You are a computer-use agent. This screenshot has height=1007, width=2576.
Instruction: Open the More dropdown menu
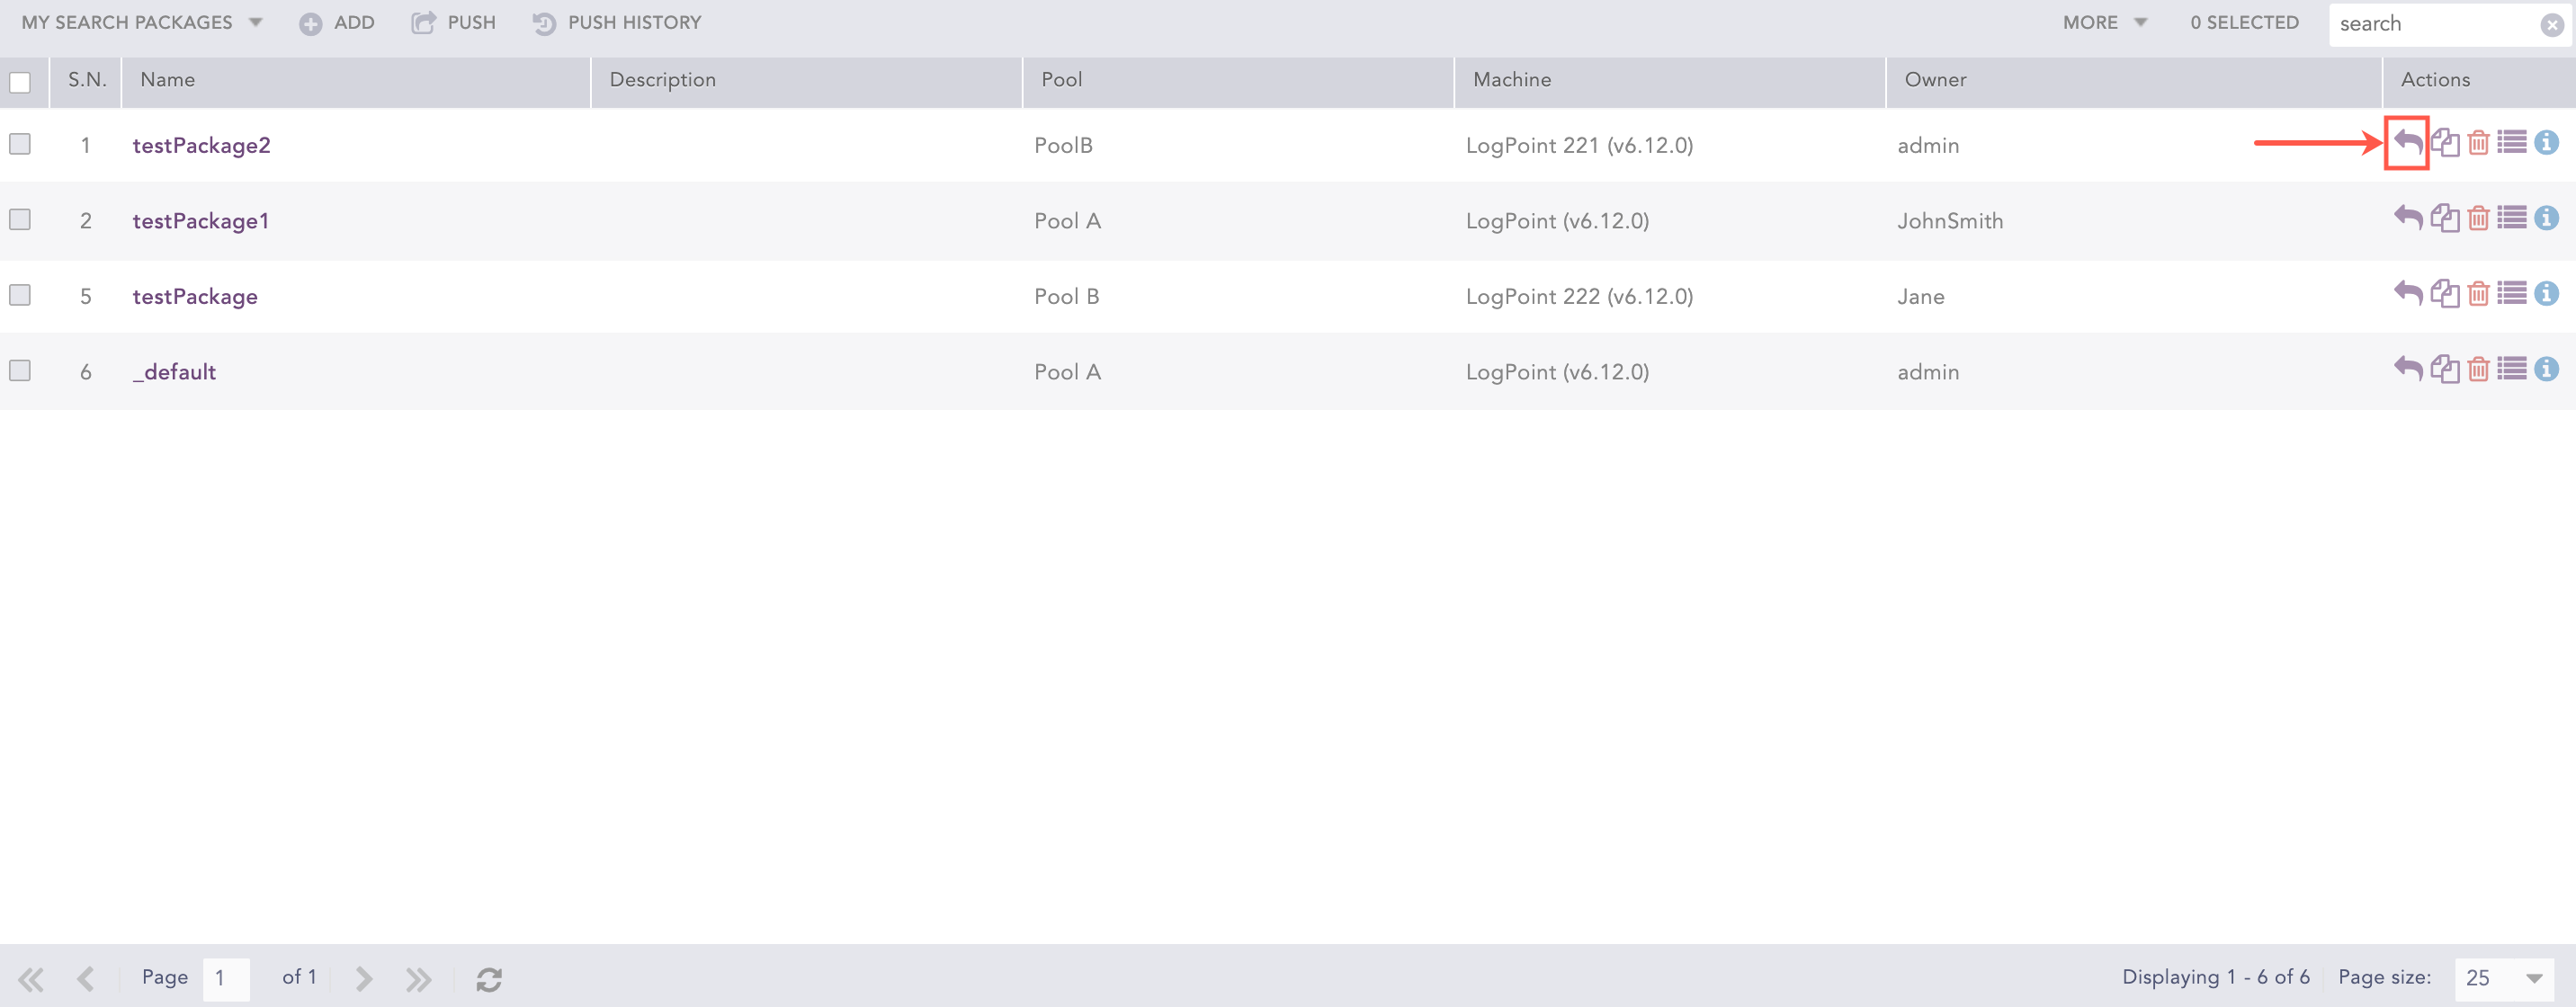pos(2104,23)
